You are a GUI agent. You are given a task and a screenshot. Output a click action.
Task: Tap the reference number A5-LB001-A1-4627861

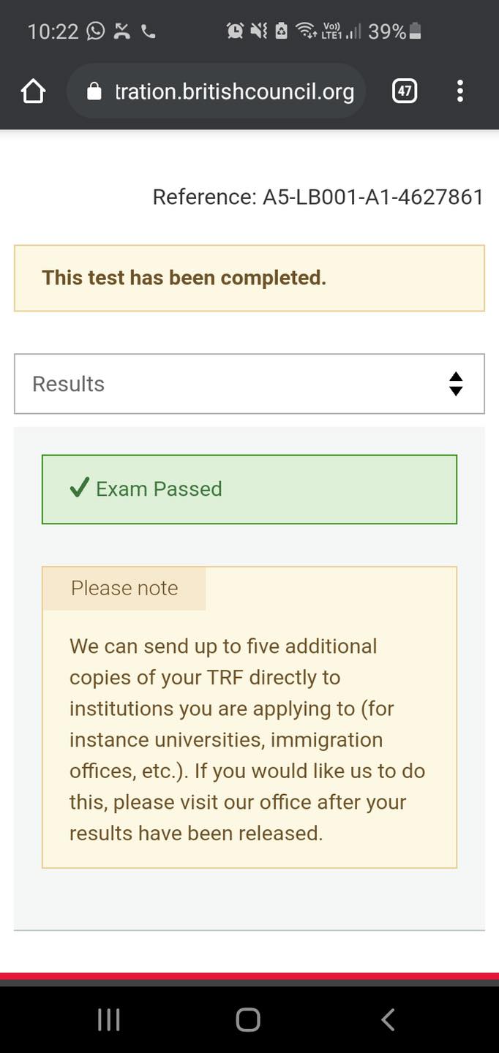click(x=374, y=197)
